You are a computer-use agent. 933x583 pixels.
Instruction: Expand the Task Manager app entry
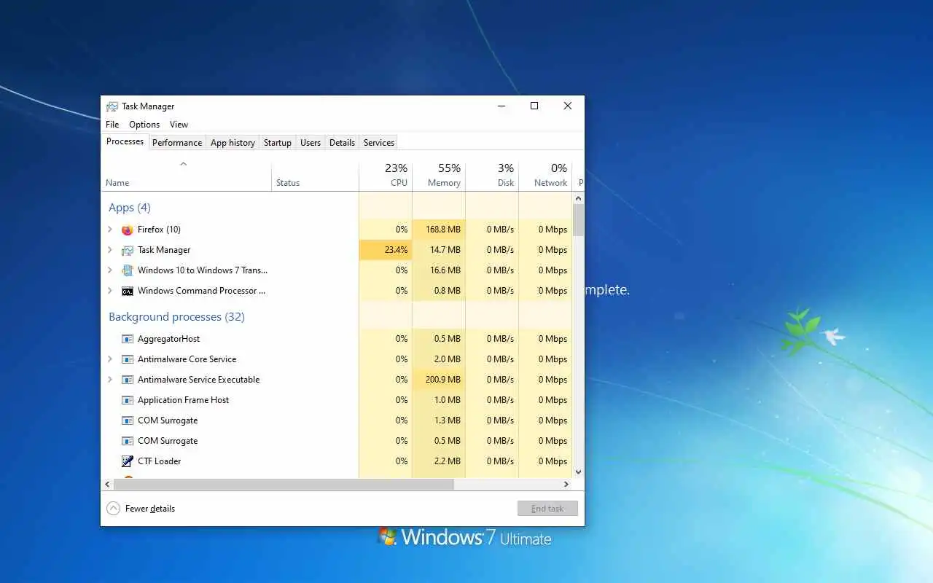click(110, 250)
